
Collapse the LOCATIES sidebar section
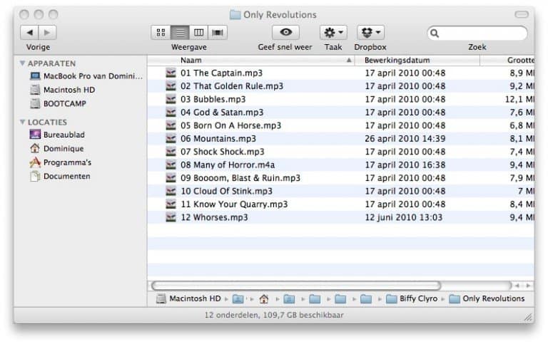pyautogui.click(x=22, y=122)
